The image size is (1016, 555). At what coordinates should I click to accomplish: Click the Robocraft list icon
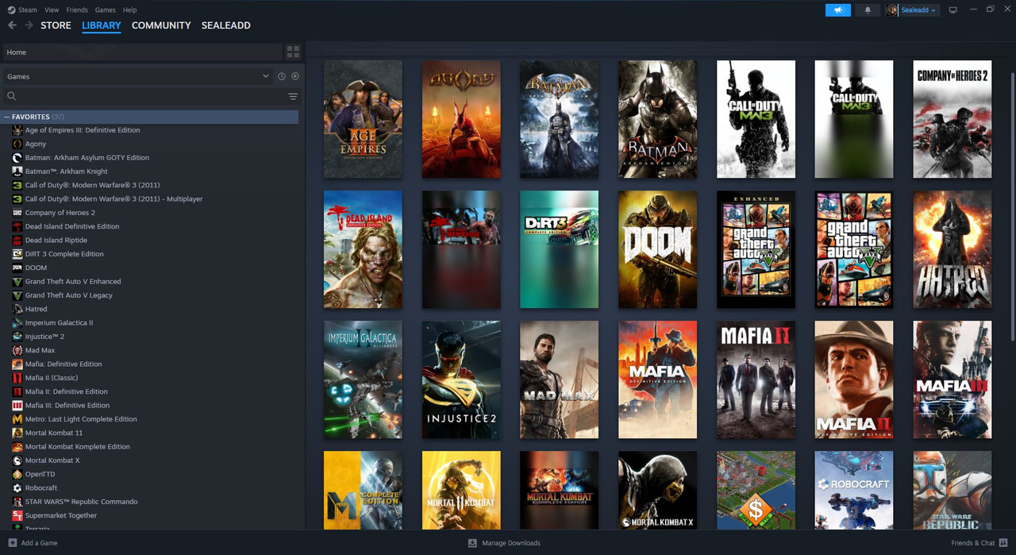point(17,488)
